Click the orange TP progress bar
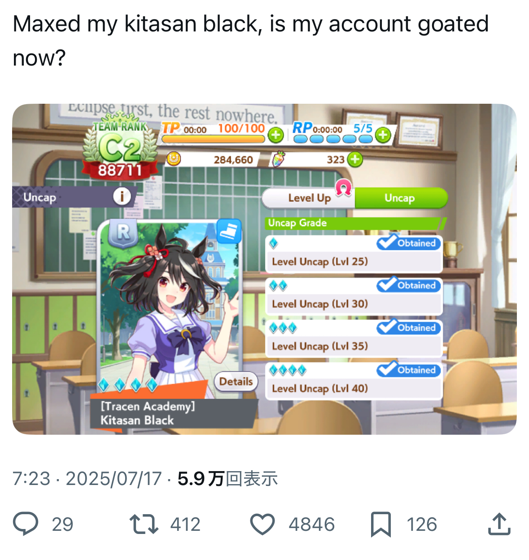Viewport: 529px width, 560px height. point(213,139)
